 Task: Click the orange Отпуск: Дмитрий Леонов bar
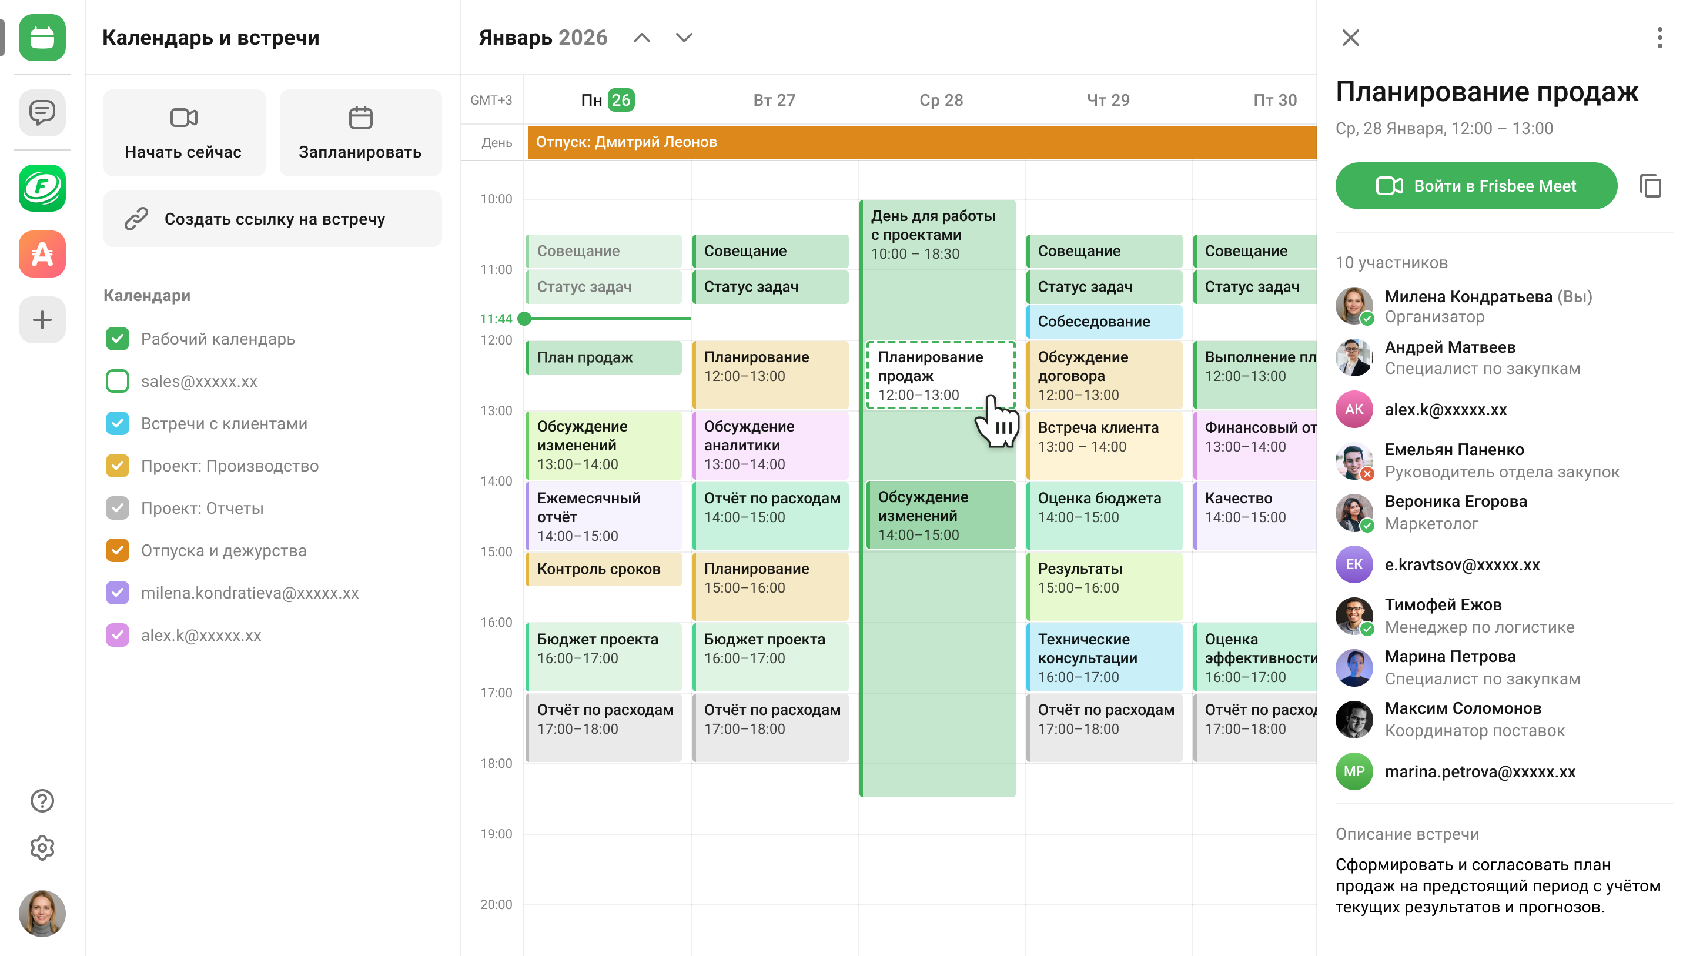921,142
